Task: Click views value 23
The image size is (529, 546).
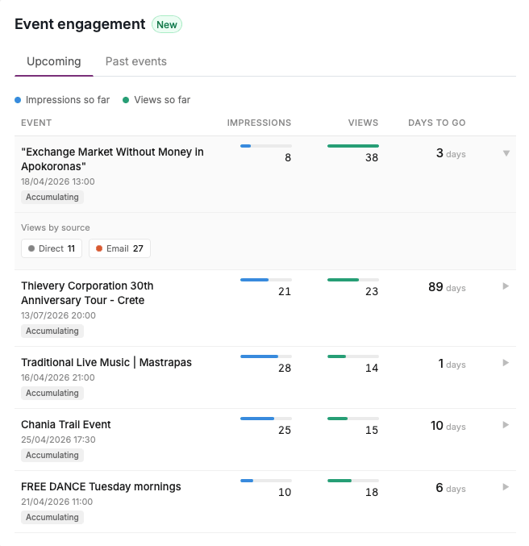Action: [372, 291]
